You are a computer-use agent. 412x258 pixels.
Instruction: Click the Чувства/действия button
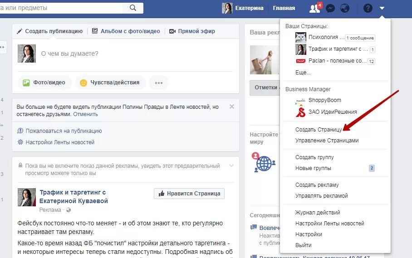pos(110,83)
